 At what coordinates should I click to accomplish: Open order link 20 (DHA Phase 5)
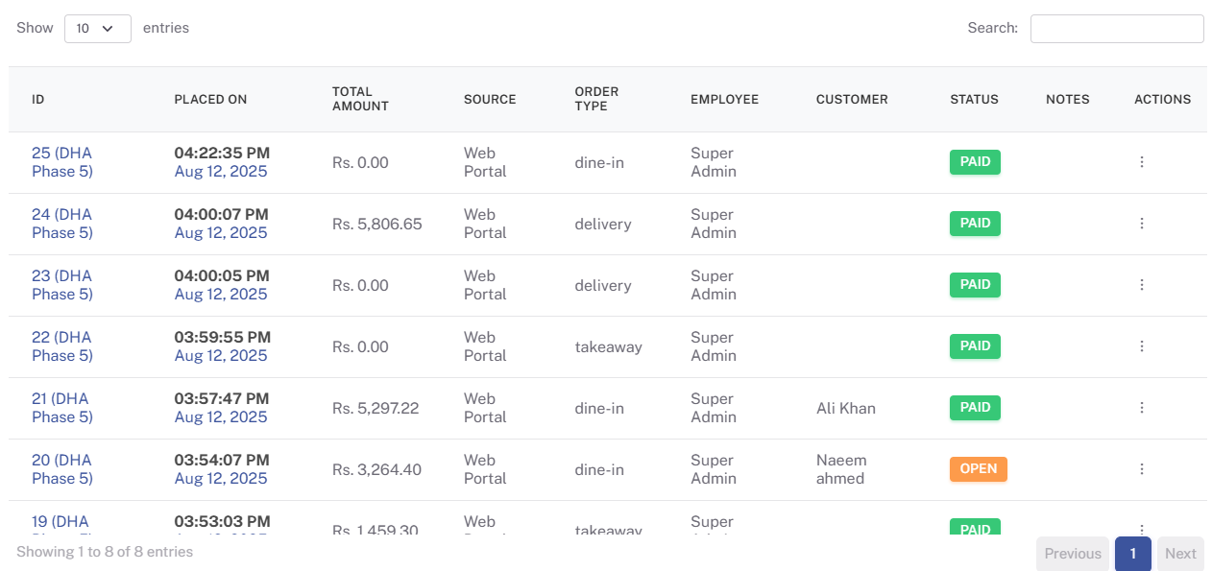pos(62,469)
